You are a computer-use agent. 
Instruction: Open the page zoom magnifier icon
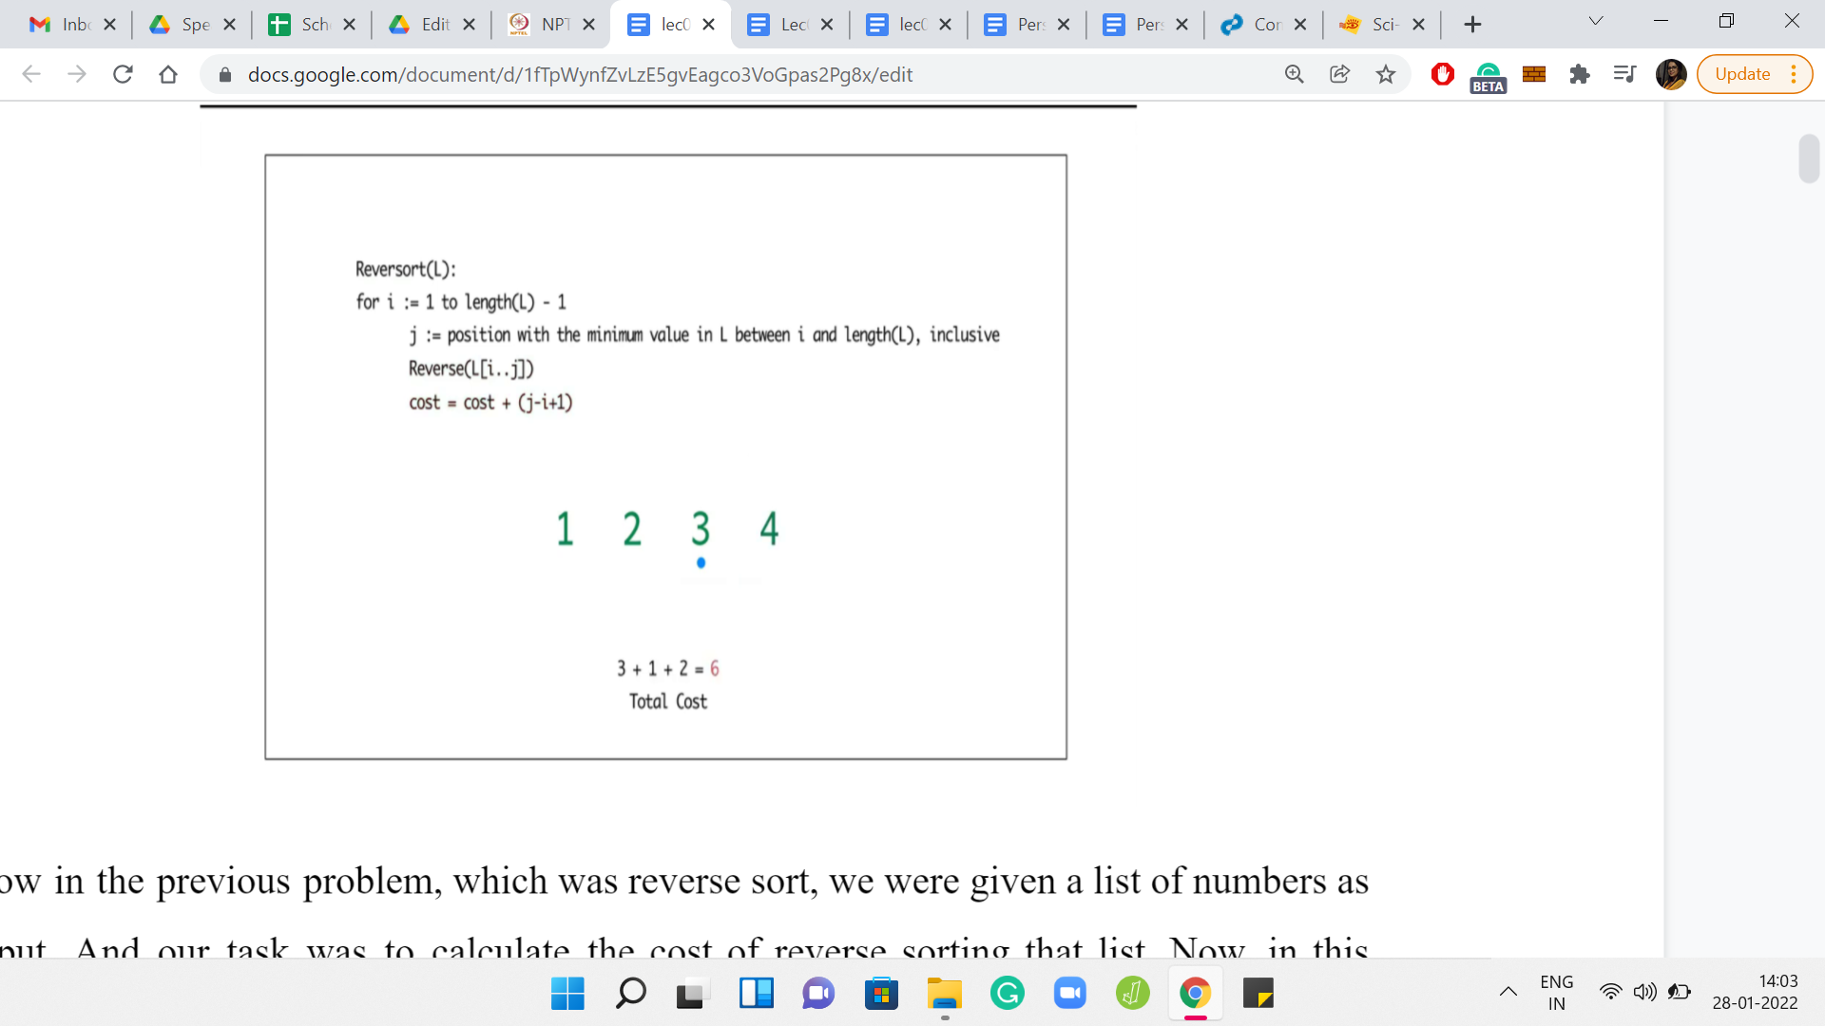1294,74
